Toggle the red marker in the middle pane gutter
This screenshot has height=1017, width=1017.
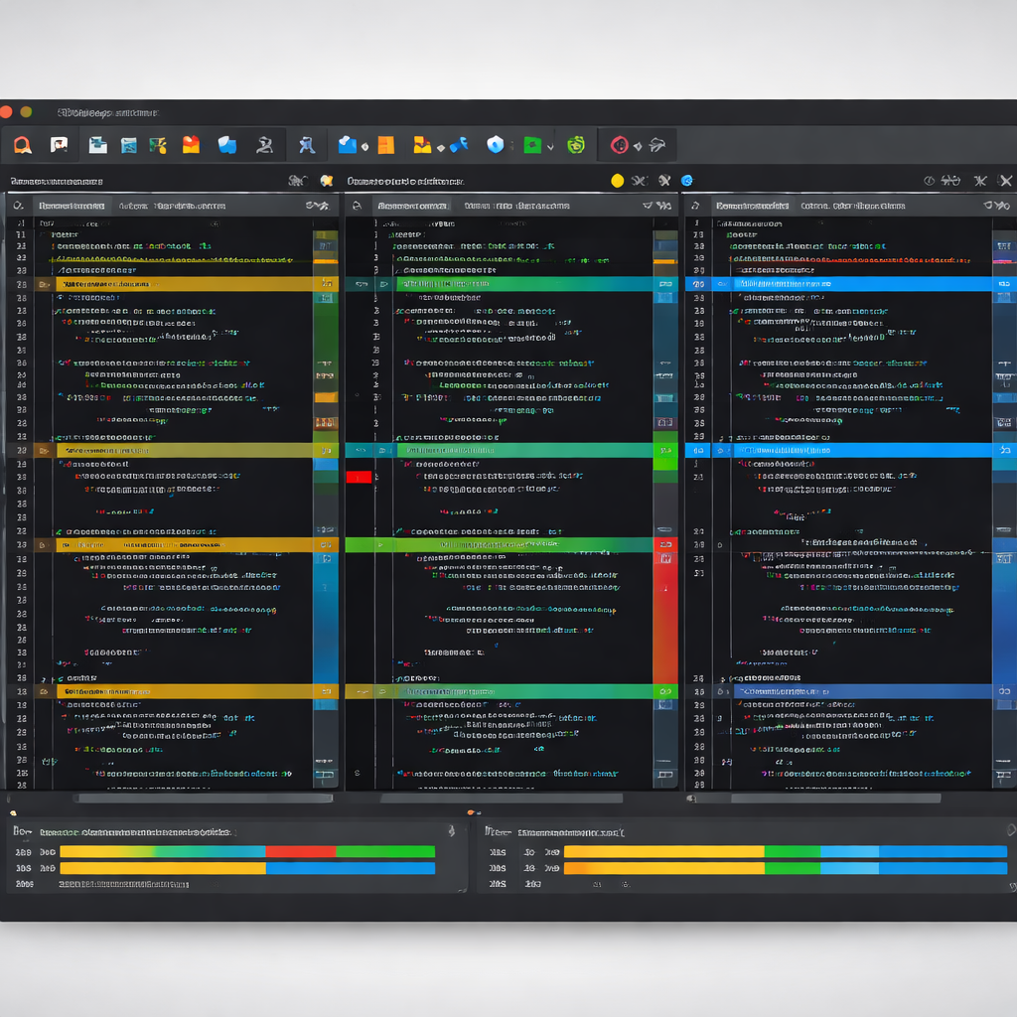[x=359, y=477]
